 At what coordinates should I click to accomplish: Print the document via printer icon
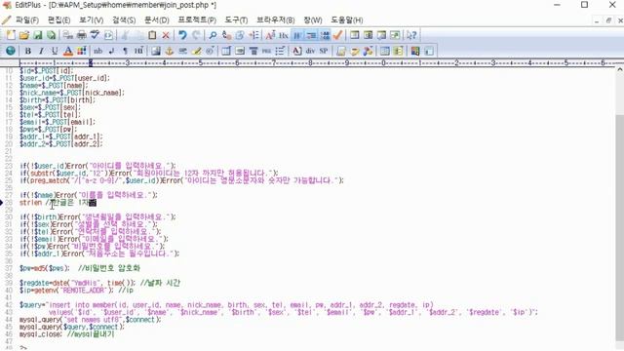pyautogui.click(x=82, y=35)
